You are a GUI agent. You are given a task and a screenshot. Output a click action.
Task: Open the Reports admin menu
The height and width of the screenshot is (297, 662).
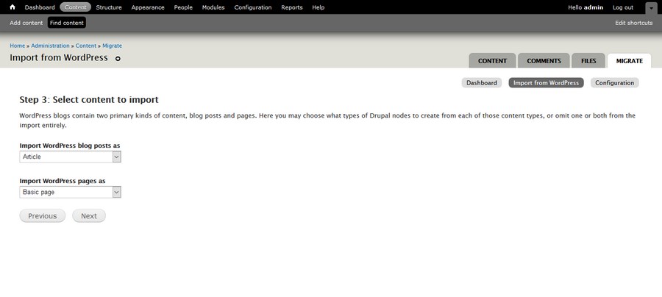[x=292, y=7]
